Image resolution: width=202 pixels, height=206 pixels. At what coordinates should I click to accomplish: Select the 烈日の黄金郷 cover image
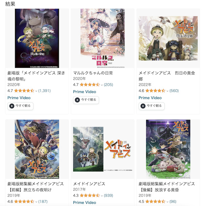168,38
